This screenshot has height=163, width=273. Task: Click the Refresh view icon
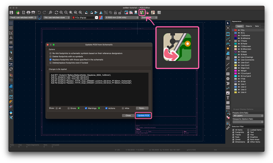click(x=56, y=13)
